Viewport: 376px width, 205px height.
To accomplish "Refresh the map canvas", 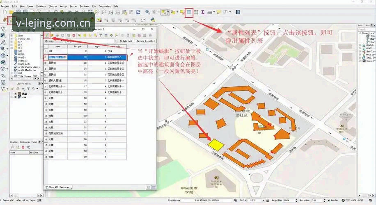I will tap(138, 12).
